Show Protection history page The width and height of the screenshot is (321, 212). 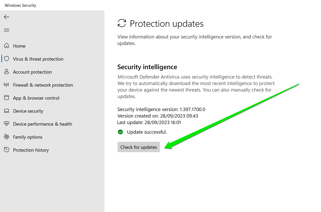point(31,150)
